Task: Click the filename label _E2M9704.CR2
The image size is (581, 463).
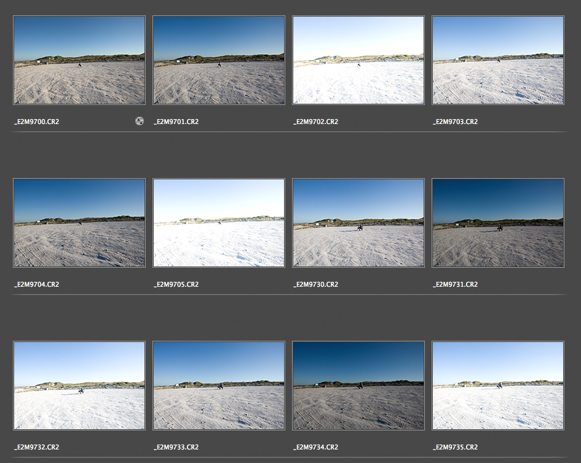Action: pos(36,285)
